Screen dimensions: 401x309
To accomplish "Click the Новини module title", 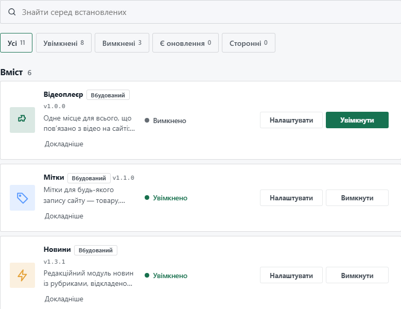I will point(57,249).
